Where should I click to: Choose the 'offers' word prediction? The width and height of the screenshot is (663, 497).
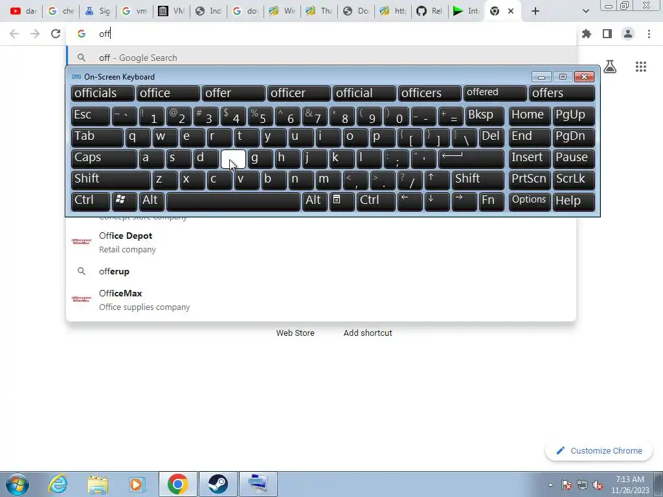[x=562, y=93]
